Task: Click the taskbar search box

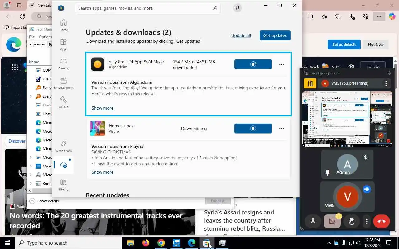Action: click(x=69, y=243)
